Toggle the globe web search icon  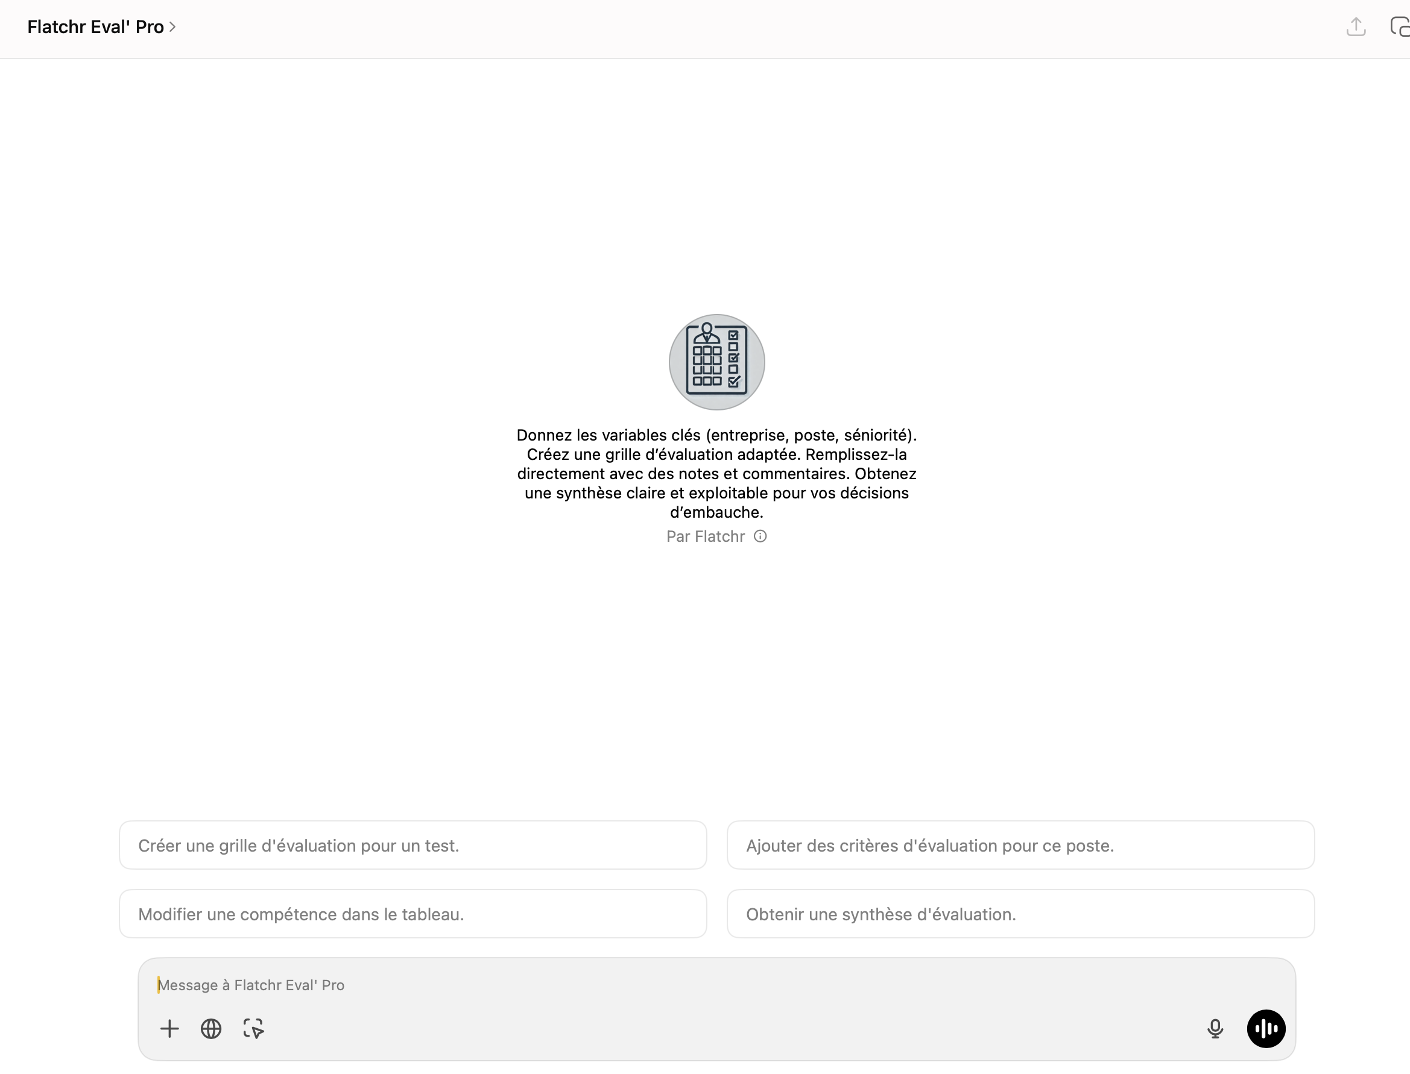pyautogui.click(x=211, y=1029)
